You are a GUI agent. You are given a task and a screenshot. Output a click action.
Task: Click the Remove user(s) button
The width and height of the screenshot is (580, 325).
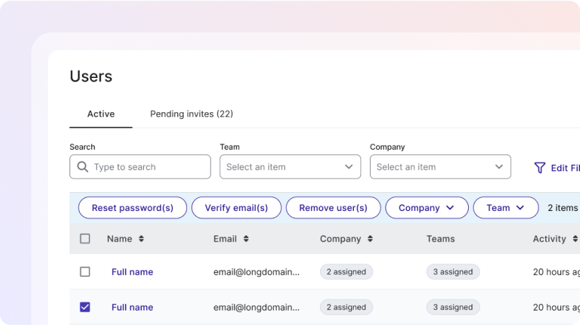pyautogui.click(x=333, y=208)
